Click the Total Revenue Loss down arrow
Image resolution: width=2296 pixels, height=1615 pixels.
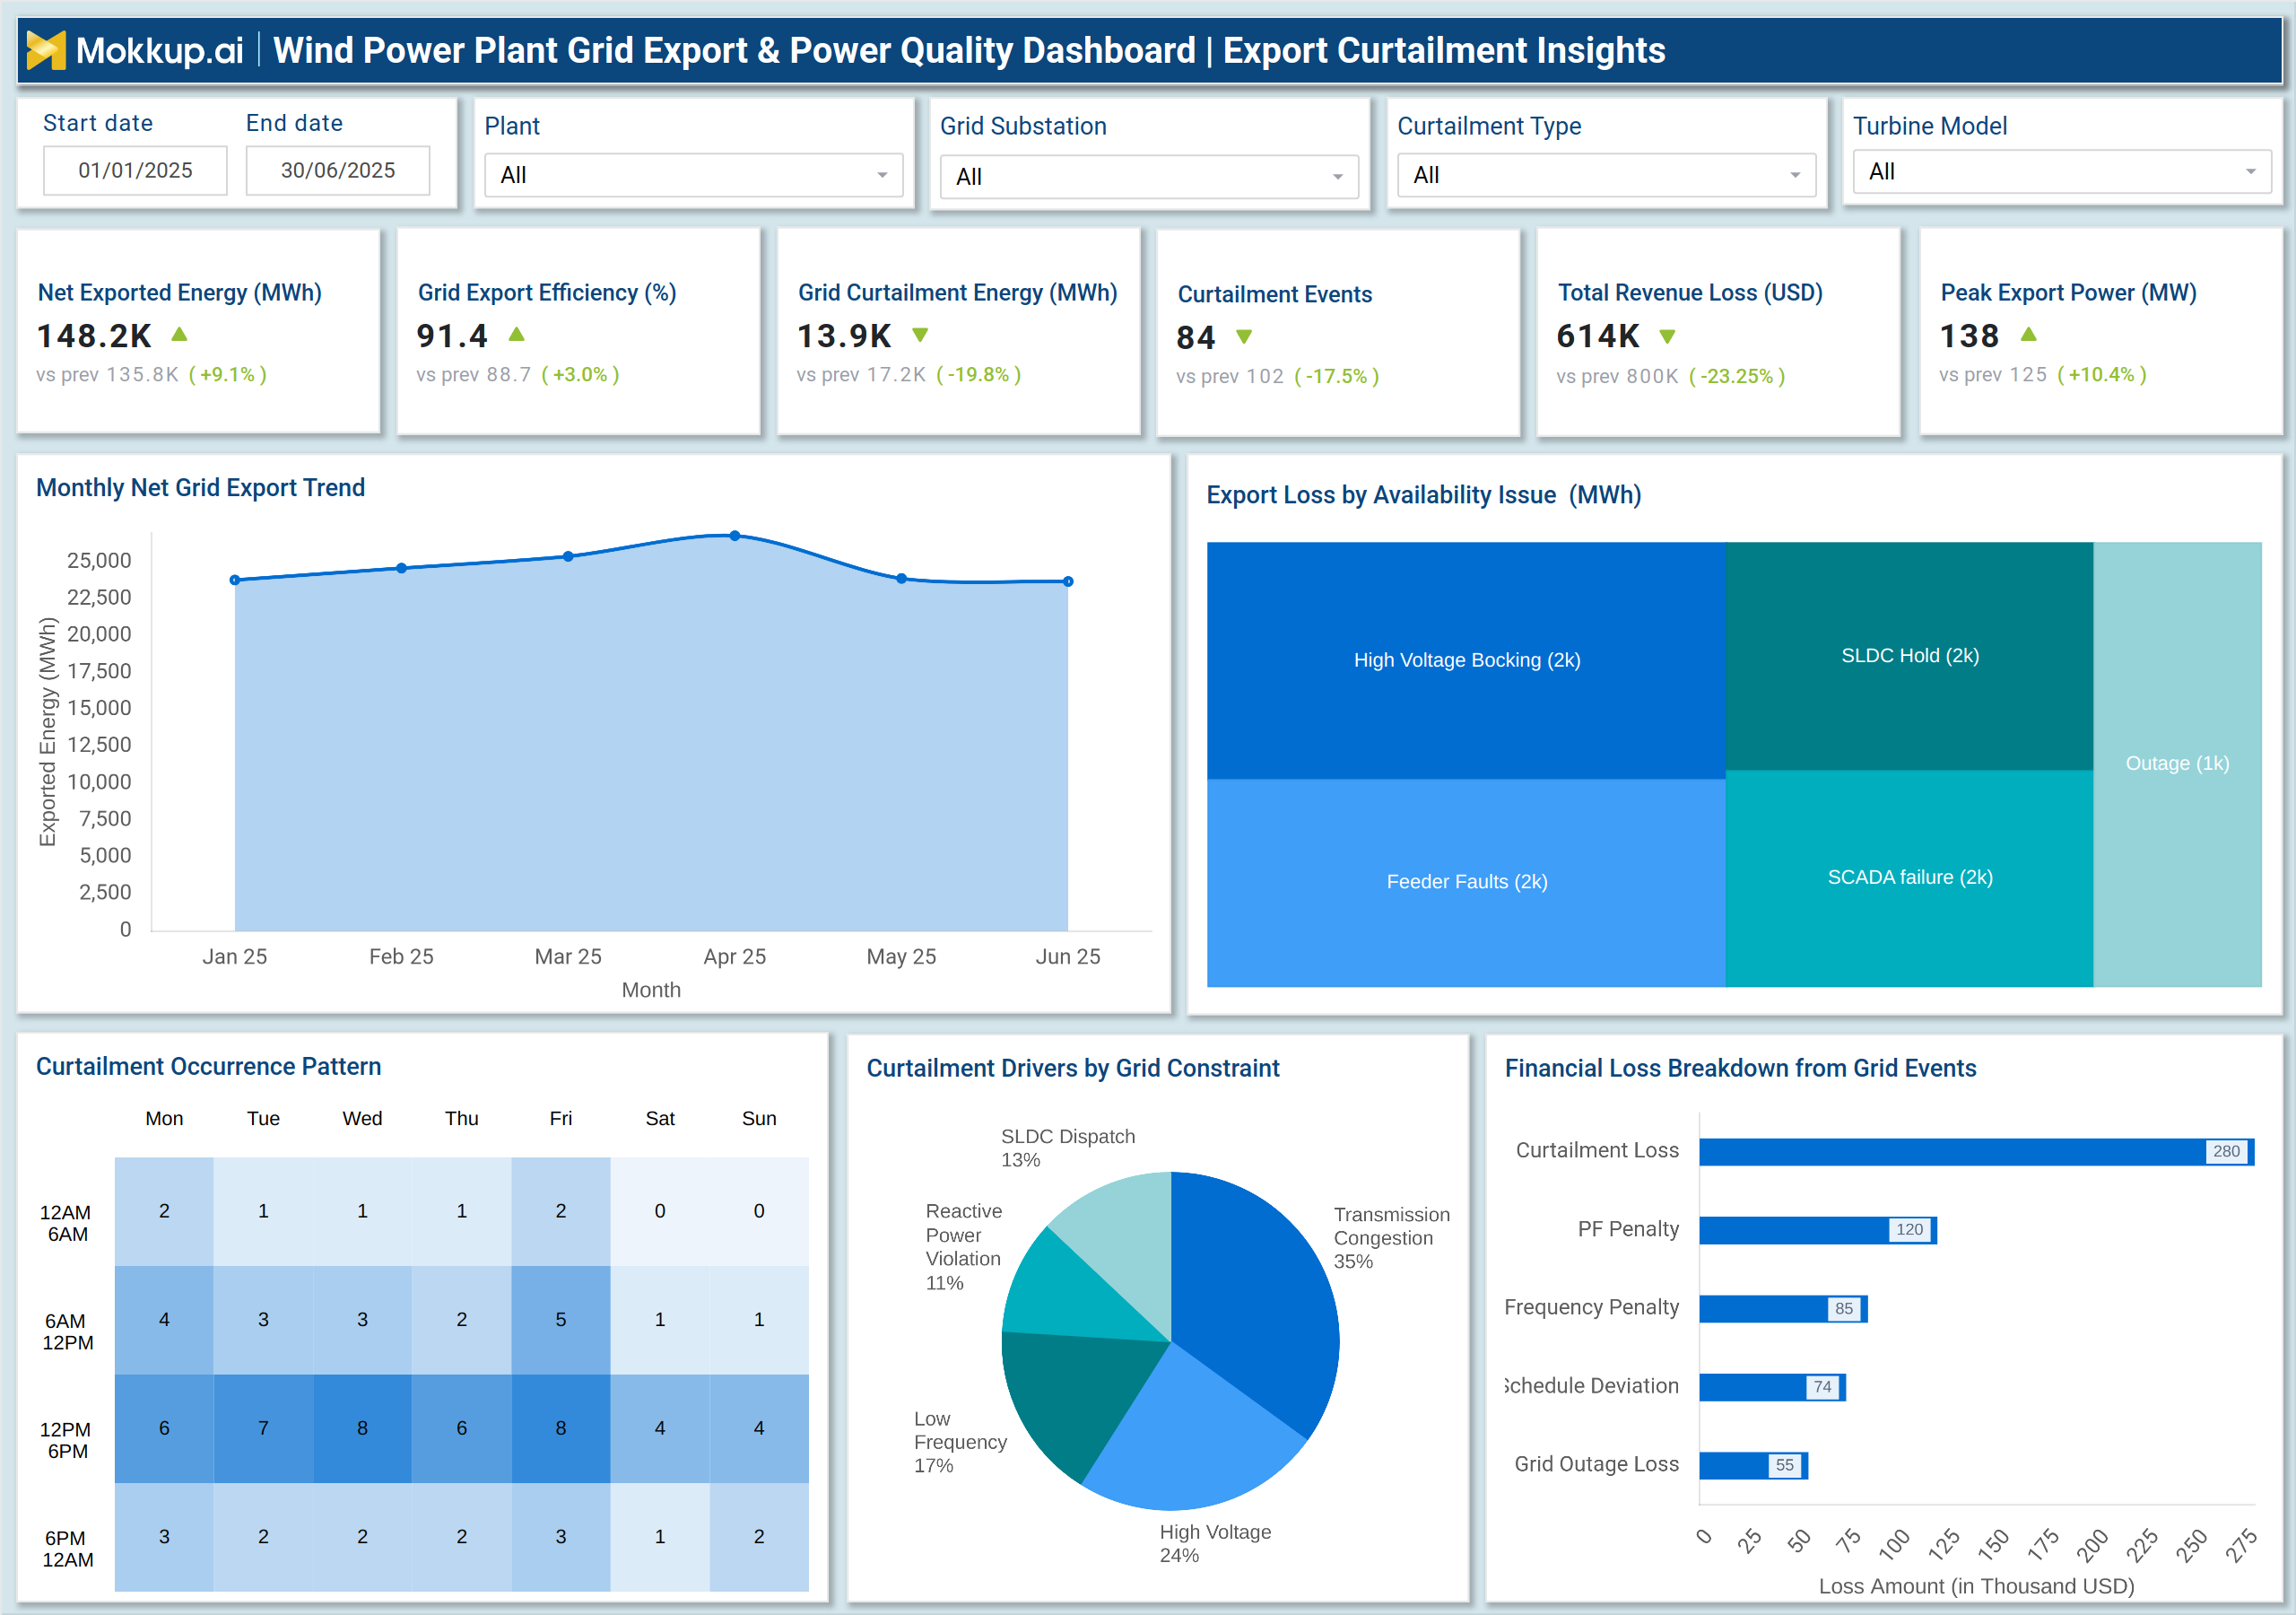1667,336
